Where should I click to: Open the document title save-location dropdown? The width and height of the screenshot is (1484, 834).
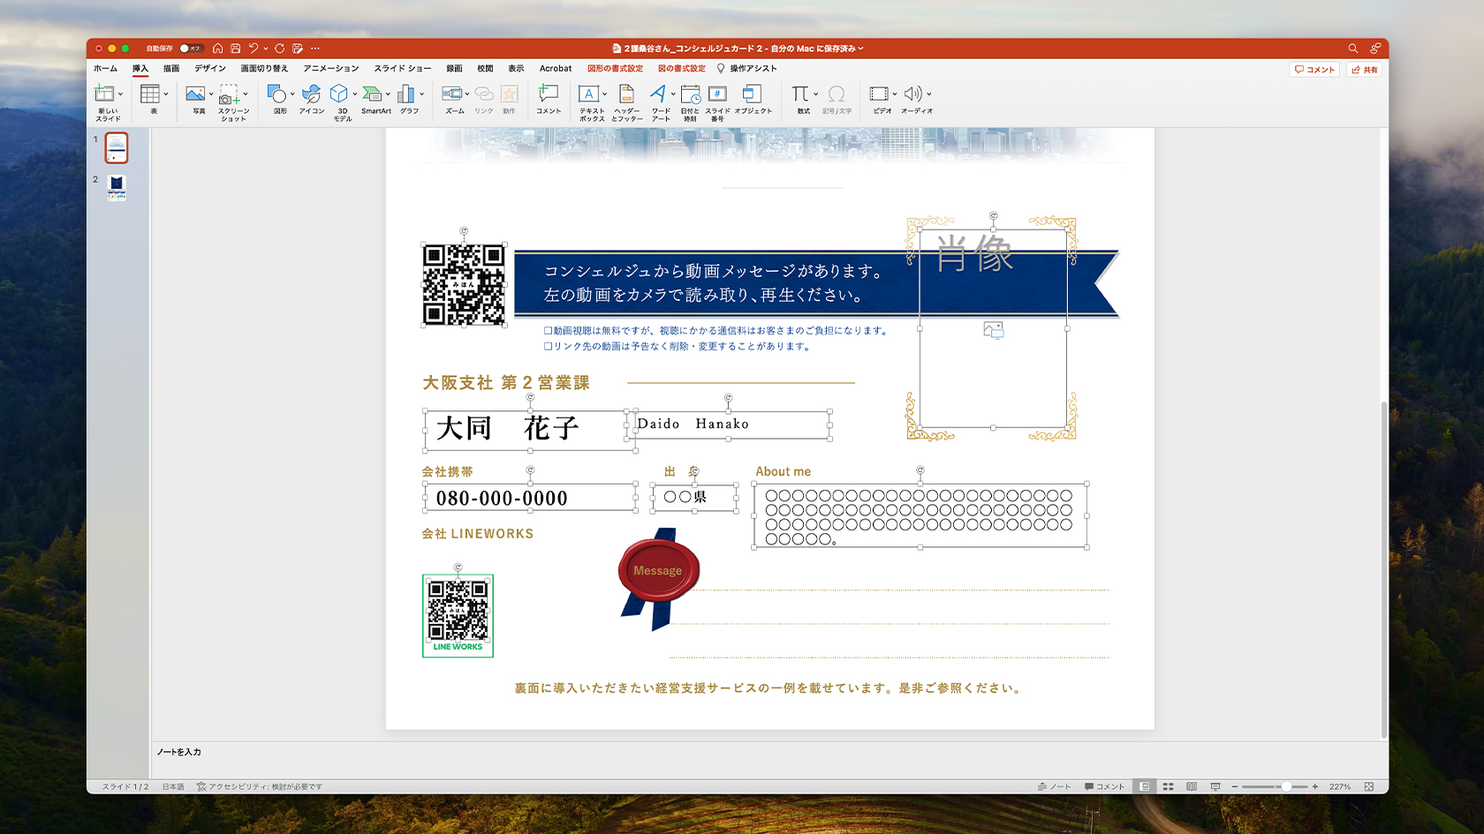click(x=860, y=49)
